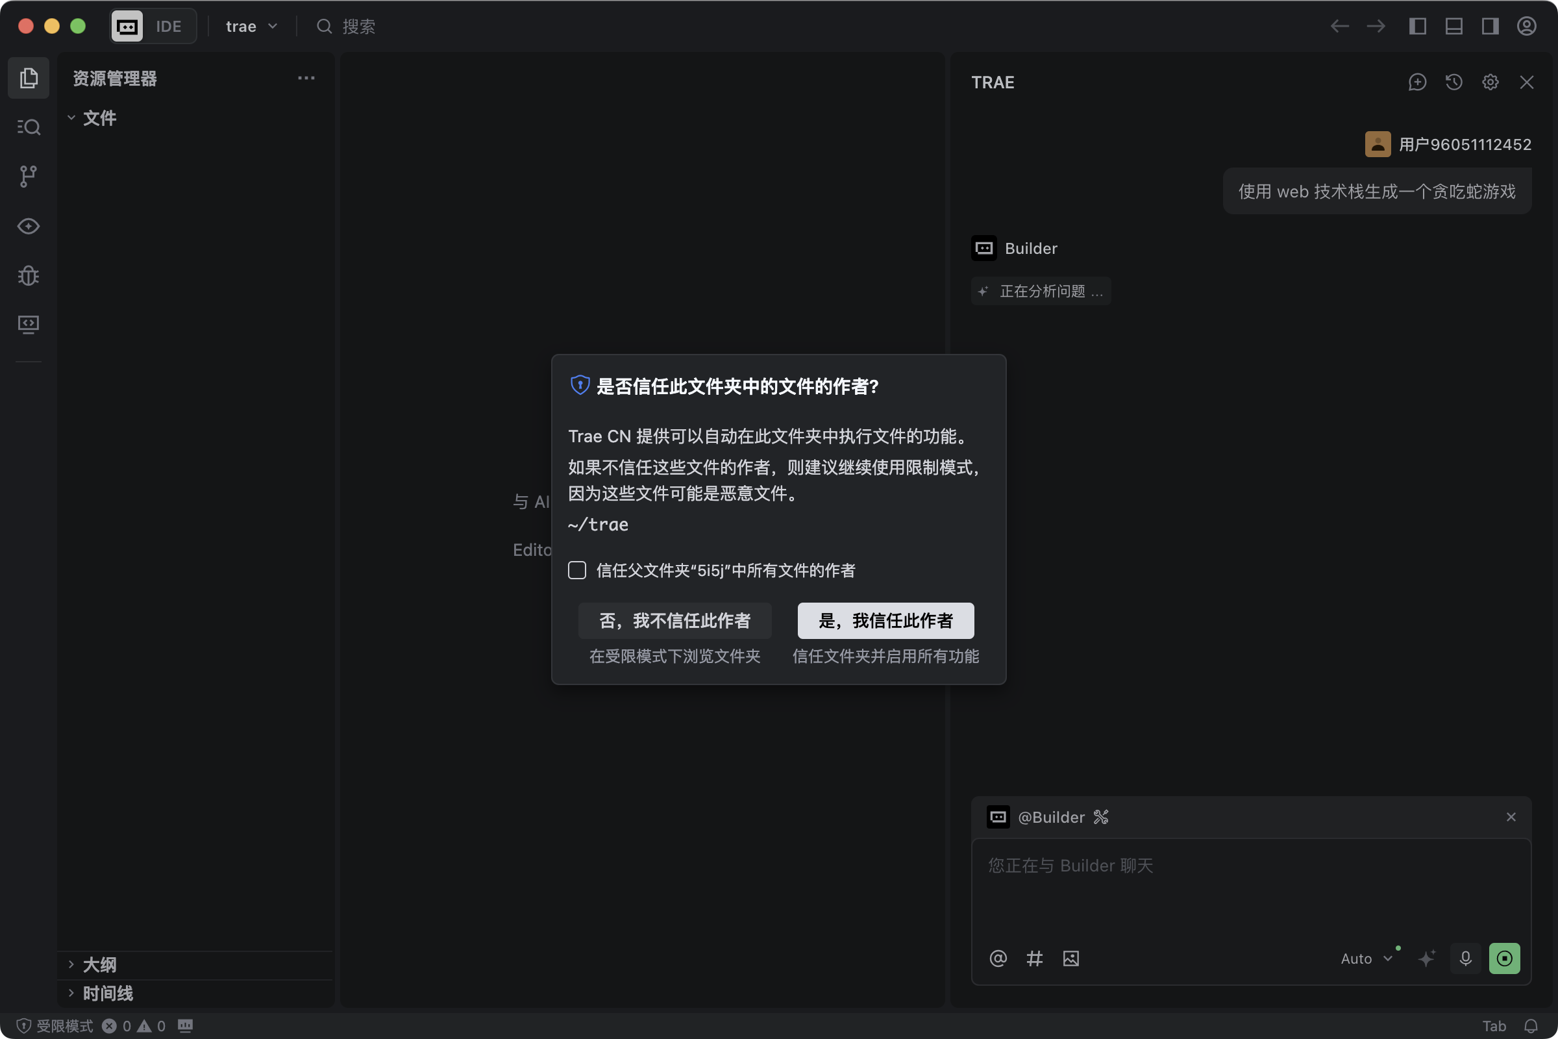Click the 正在分析问题 status chip
The width and height of the screenshot is (1558, 1039).
pos(1041,291)
